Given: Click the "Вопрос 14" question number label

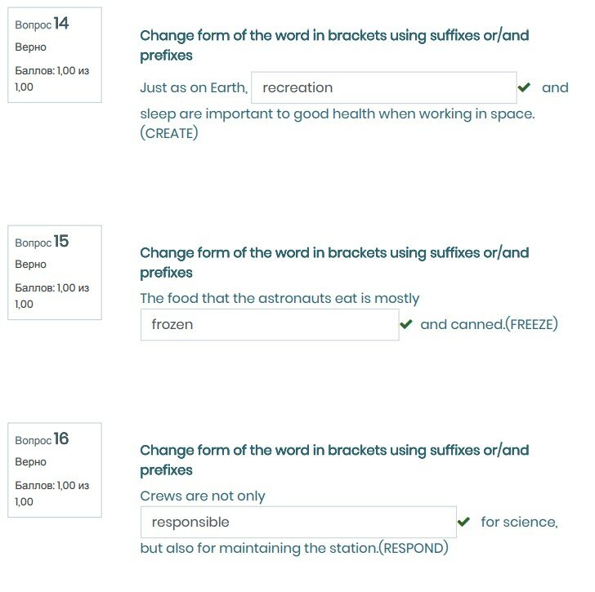Looking at the screenshot, I should 42,24.
